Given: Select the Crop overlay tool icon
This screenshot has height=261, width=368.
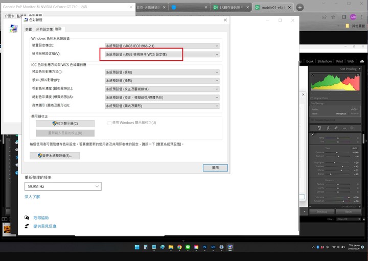Looking at the screenshot, I should [x=328, y=128].
